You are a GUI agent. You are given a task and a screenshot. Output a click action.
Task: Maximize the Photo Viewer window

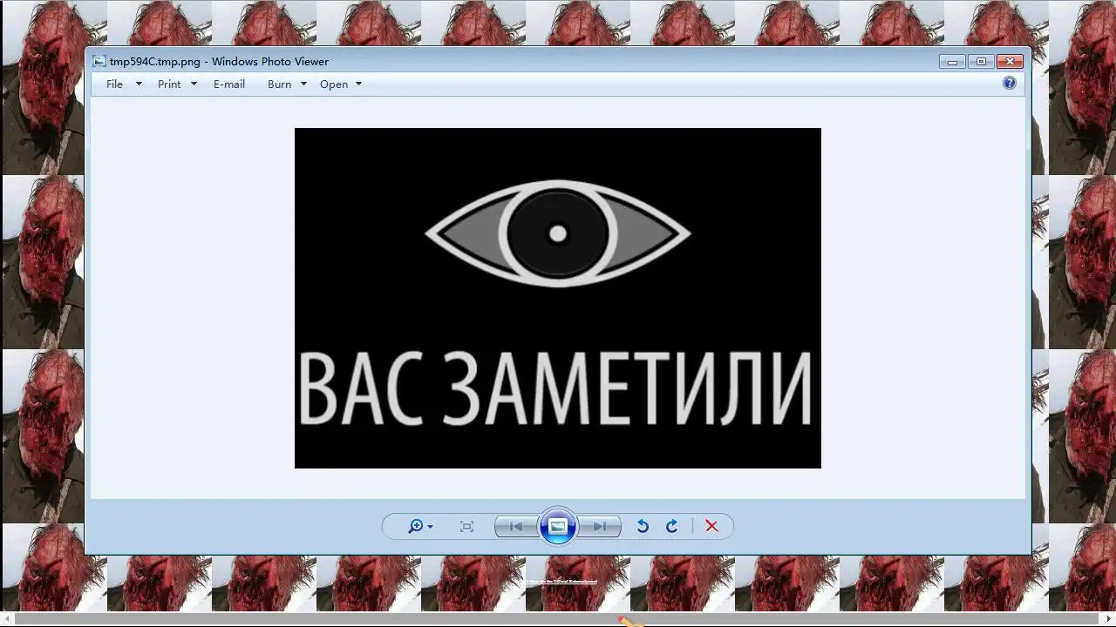(x=981, y=62)
